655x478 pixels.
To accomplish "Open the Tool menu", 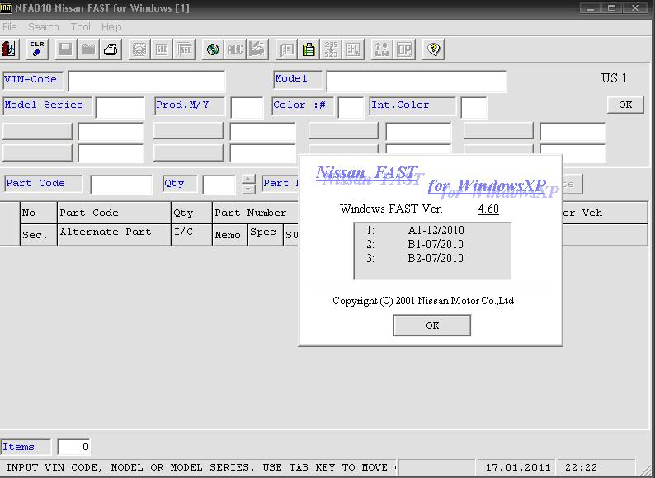I will [x=80, y=26].
